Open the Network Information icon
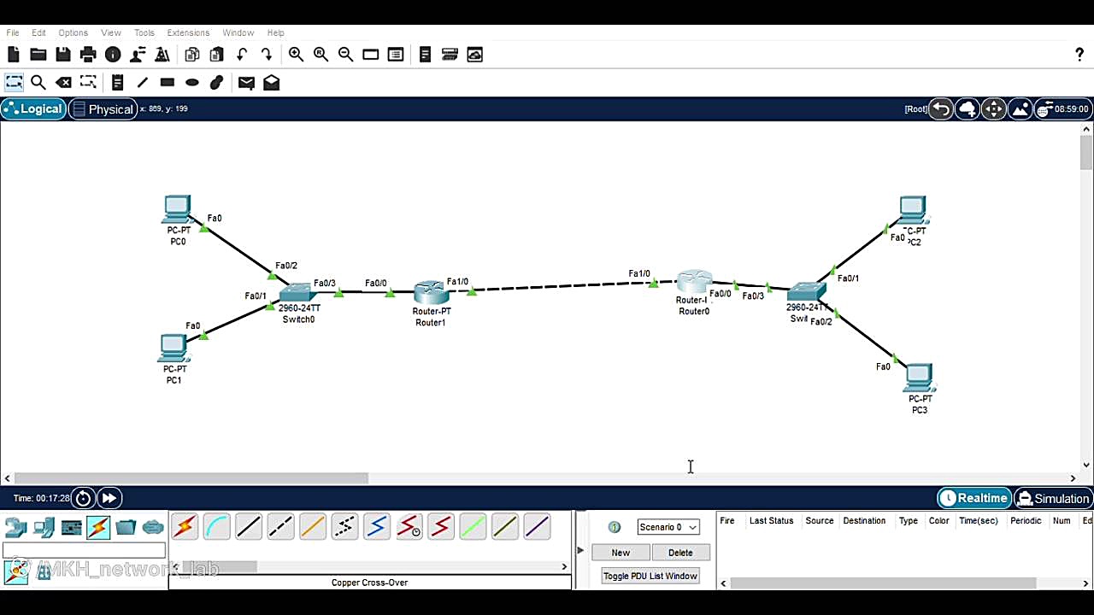The image size is (1094, 615). [113, 55]
